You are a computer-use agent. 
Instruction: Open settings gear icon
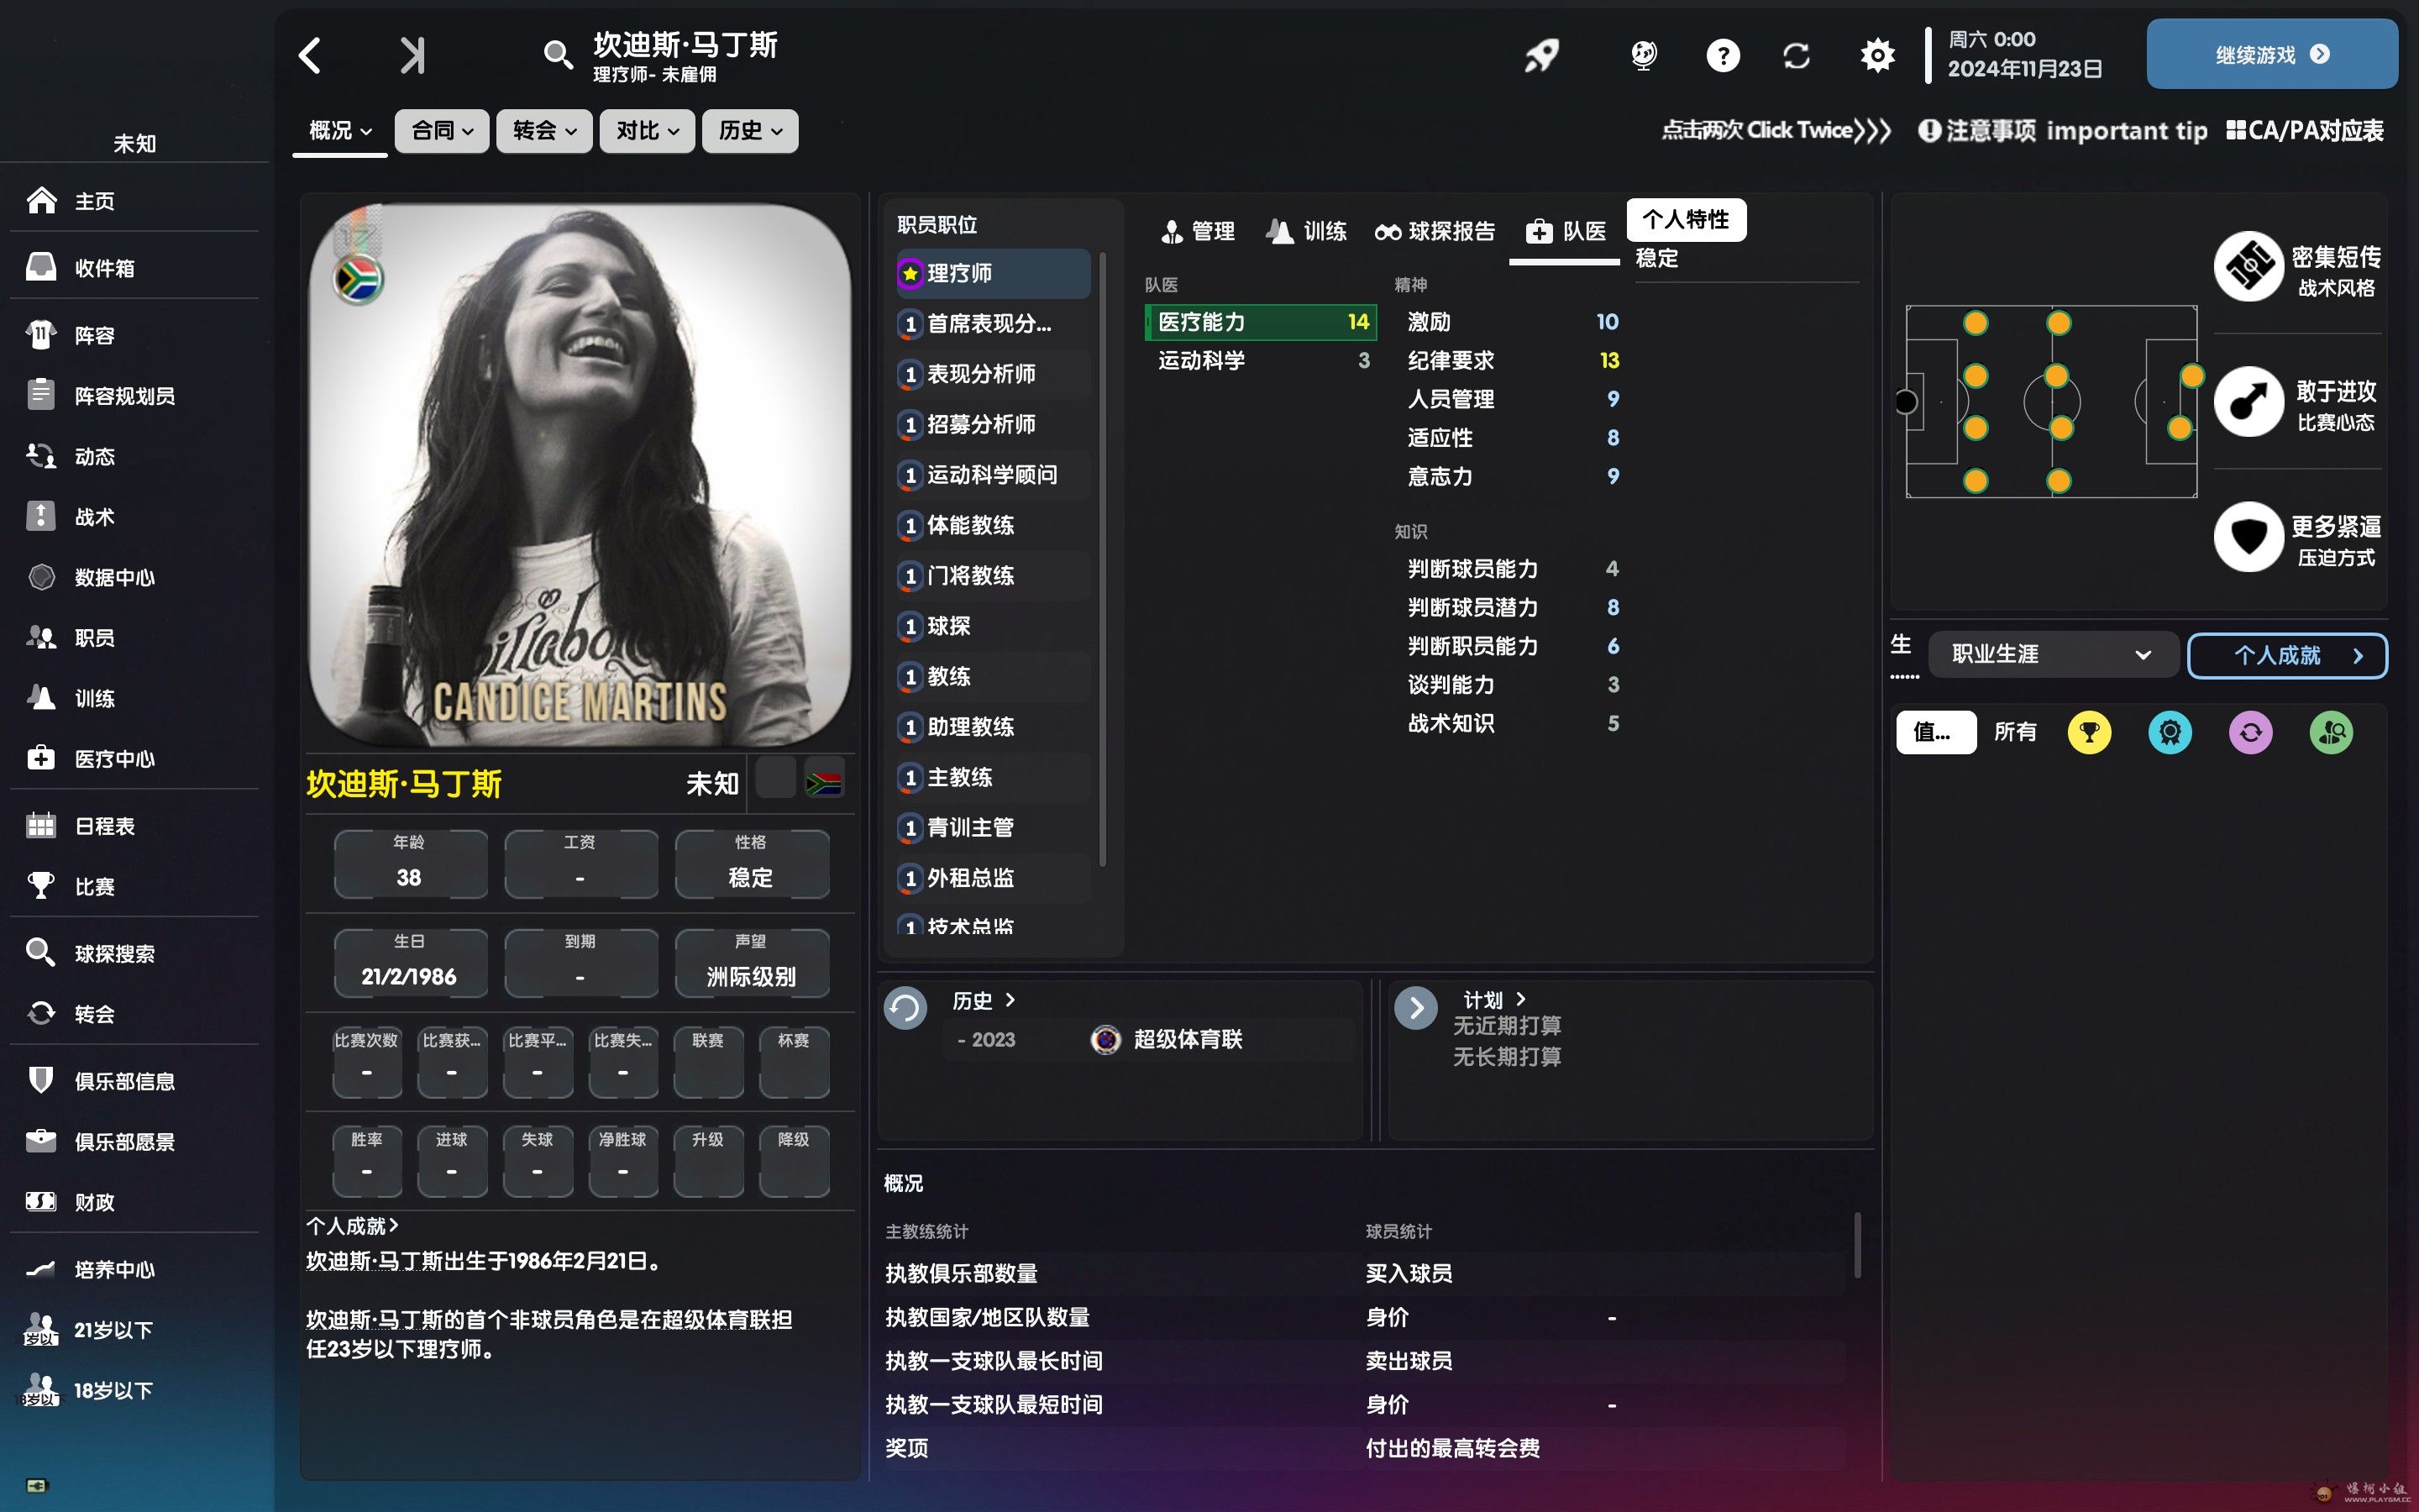click(x=1877, y=55)
